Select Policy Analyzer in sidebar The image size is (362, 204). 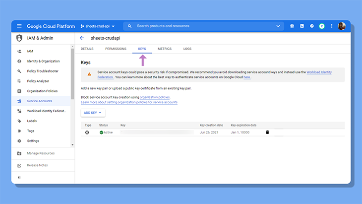(x=38, y=81)
